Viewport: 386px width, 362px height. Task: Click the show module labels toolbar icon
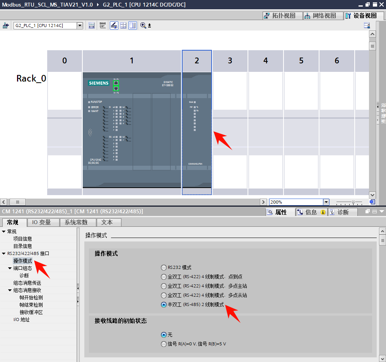92,25
